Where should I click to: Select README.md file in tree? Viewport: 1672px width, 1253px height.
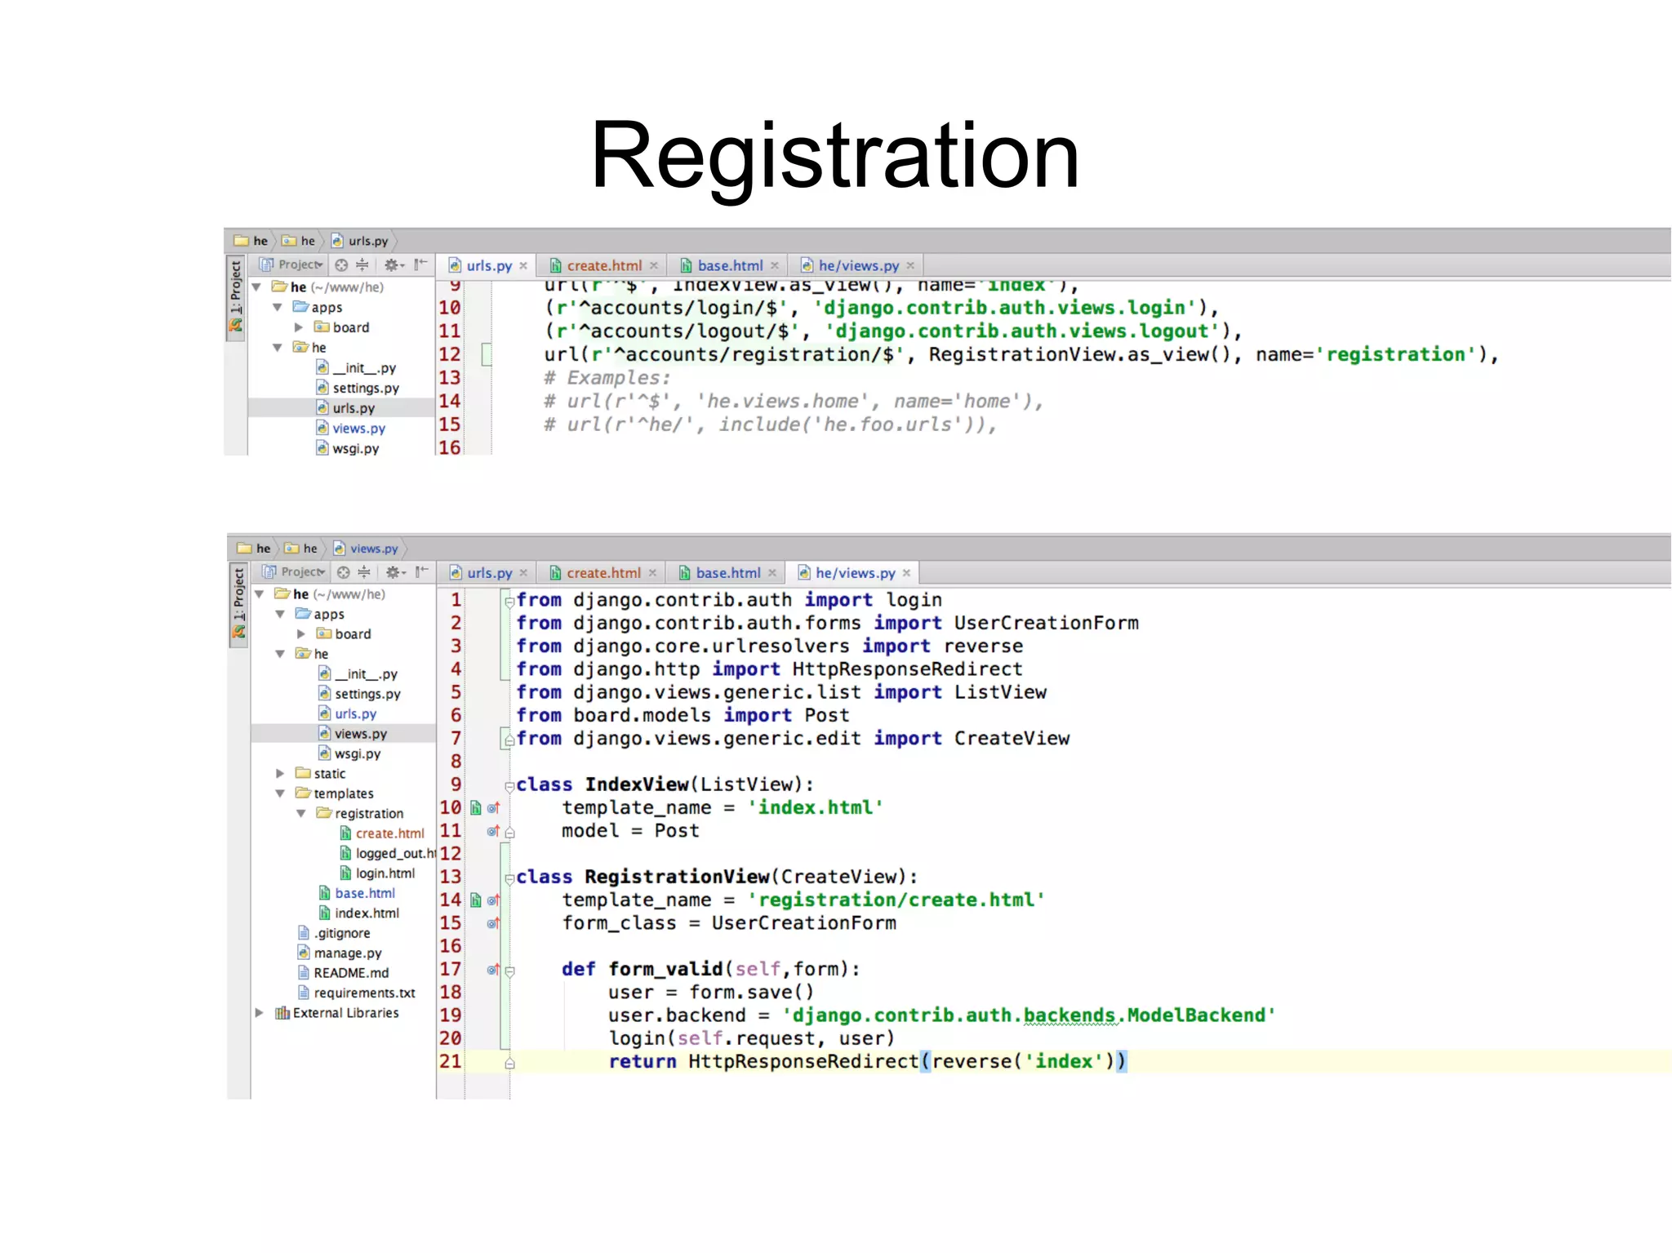pos(343,974)
